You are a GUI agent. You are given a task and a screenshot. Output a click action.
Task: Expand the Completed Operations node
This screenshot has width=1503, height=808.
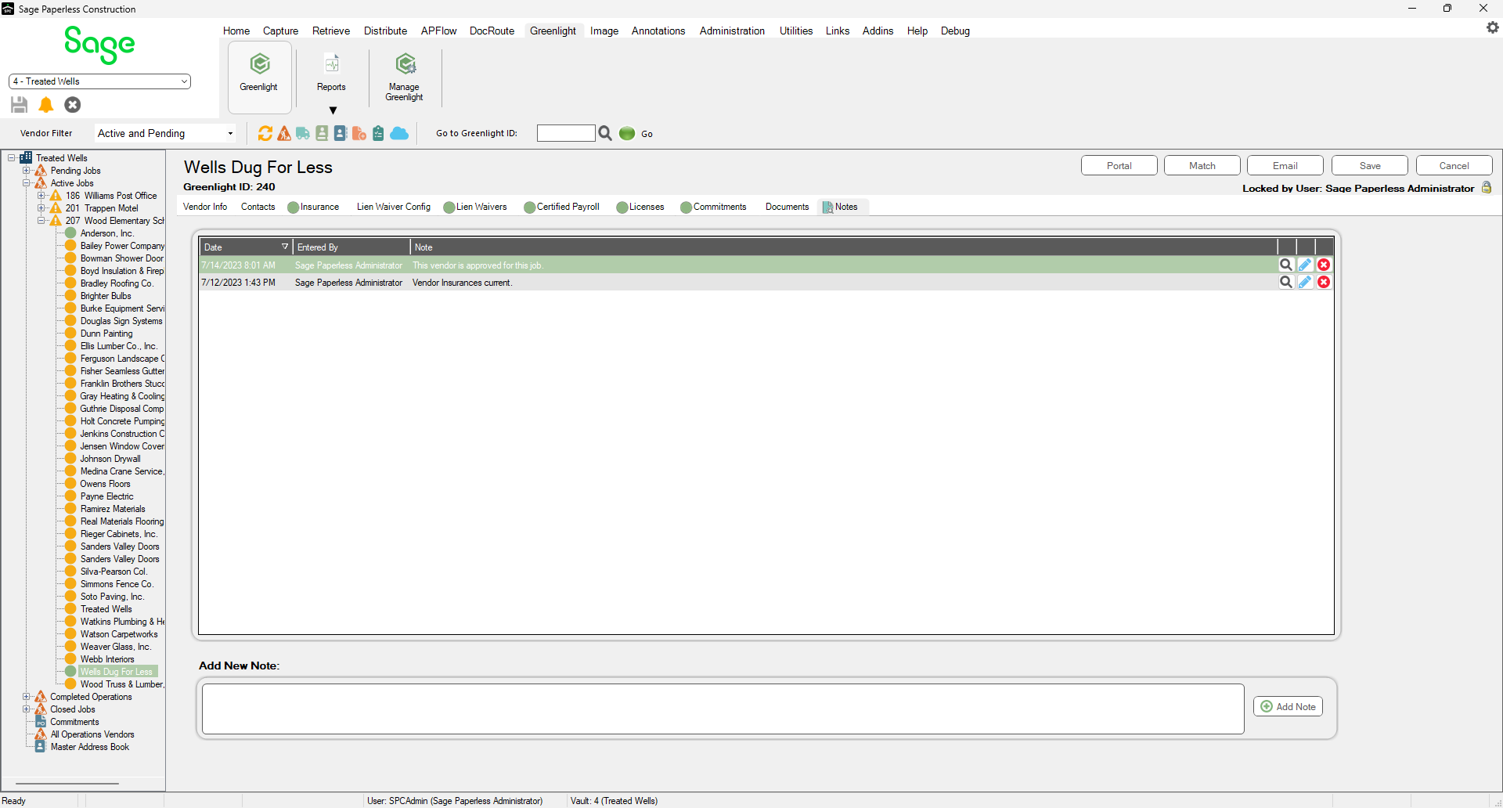[27, 696]
